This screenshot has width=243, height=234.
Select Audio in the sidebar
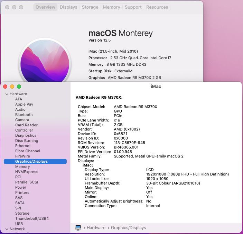(x=20, y=109)
